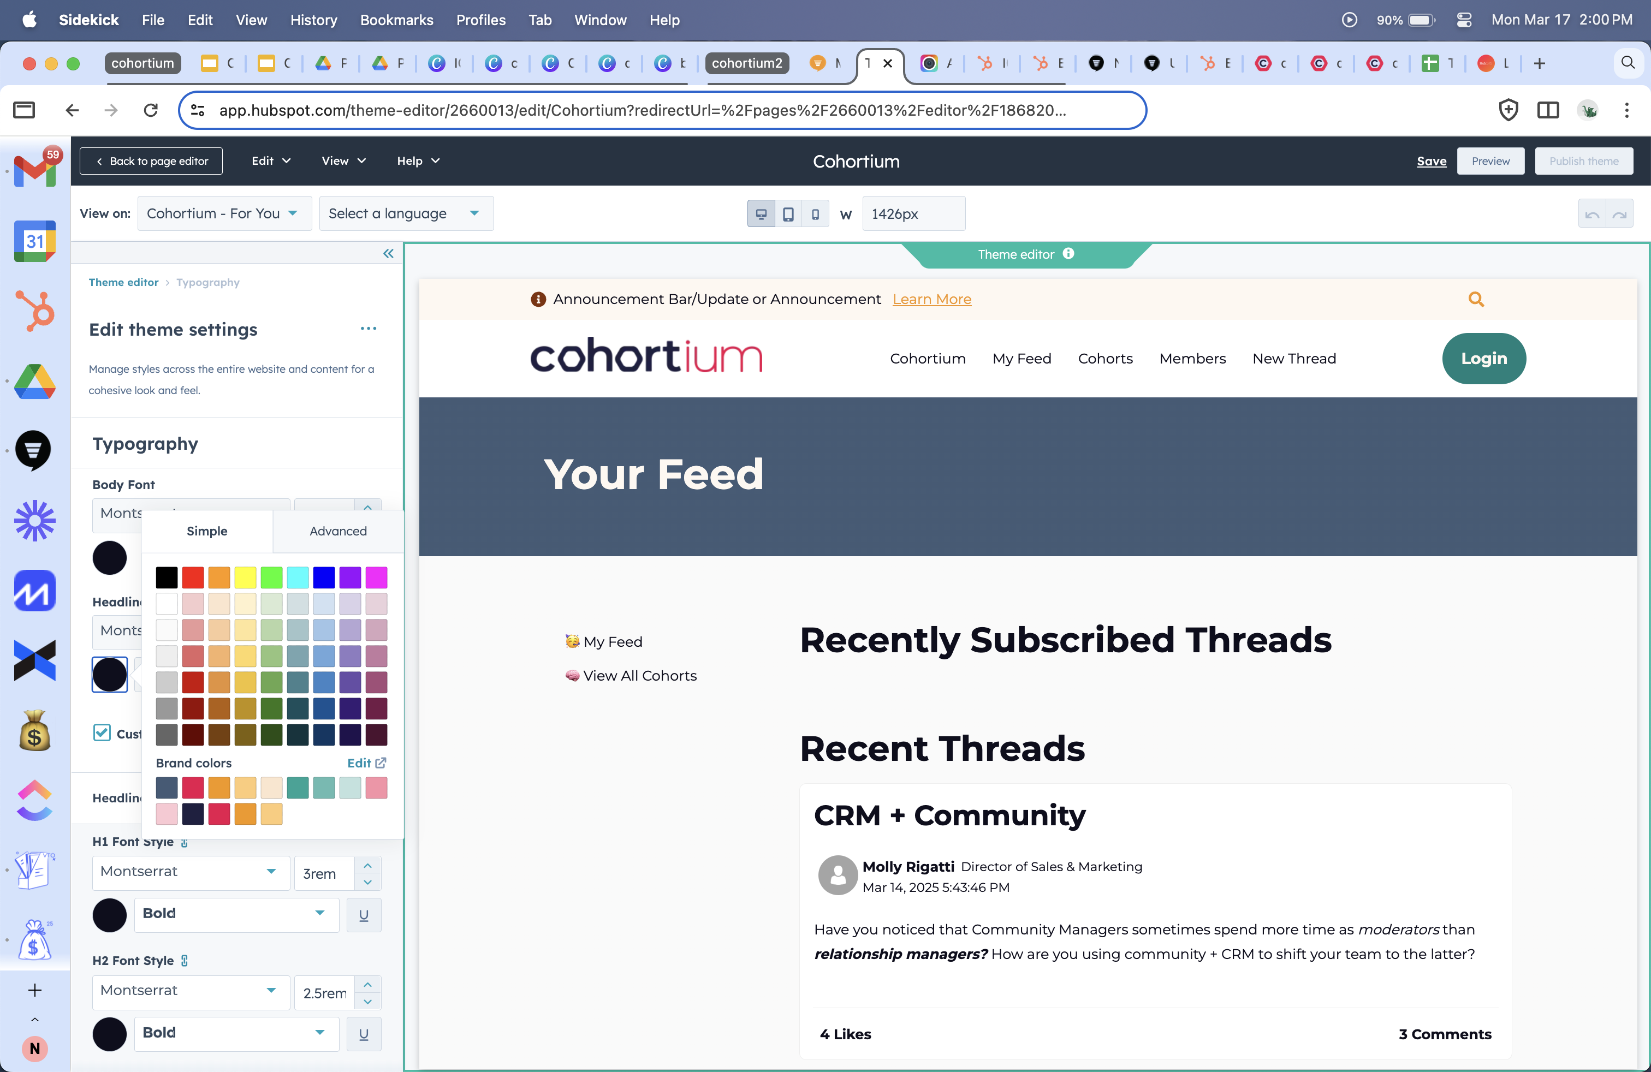This screenshot has height=1072, width=1651.
Task: Click the Login button in preview
Action: (x=1484, y=359)
